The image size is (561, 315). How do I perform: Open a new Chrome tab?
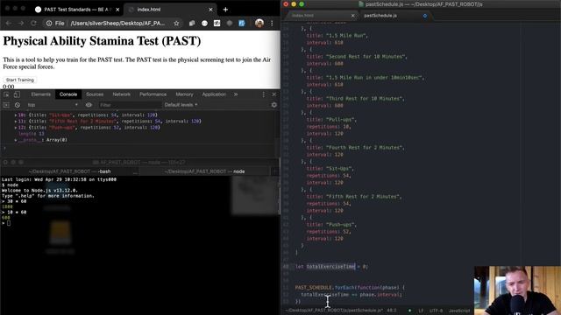coord(225,10)
